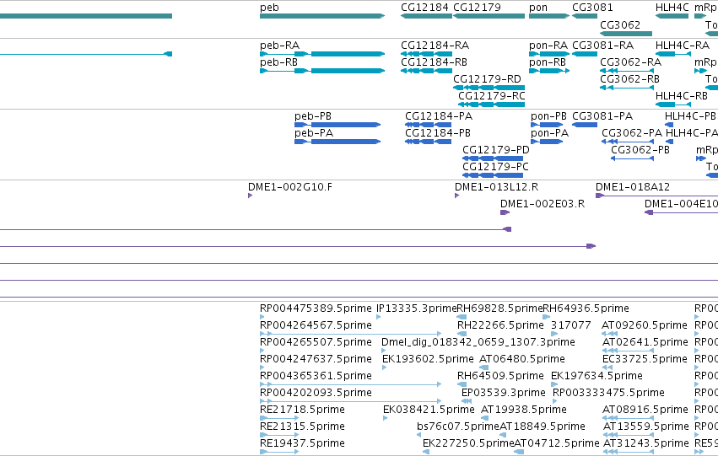Open EST EK197634.5prime
The width and height of the screenshot is (718, 456).
pyautogui.click(x=597, y=377)
